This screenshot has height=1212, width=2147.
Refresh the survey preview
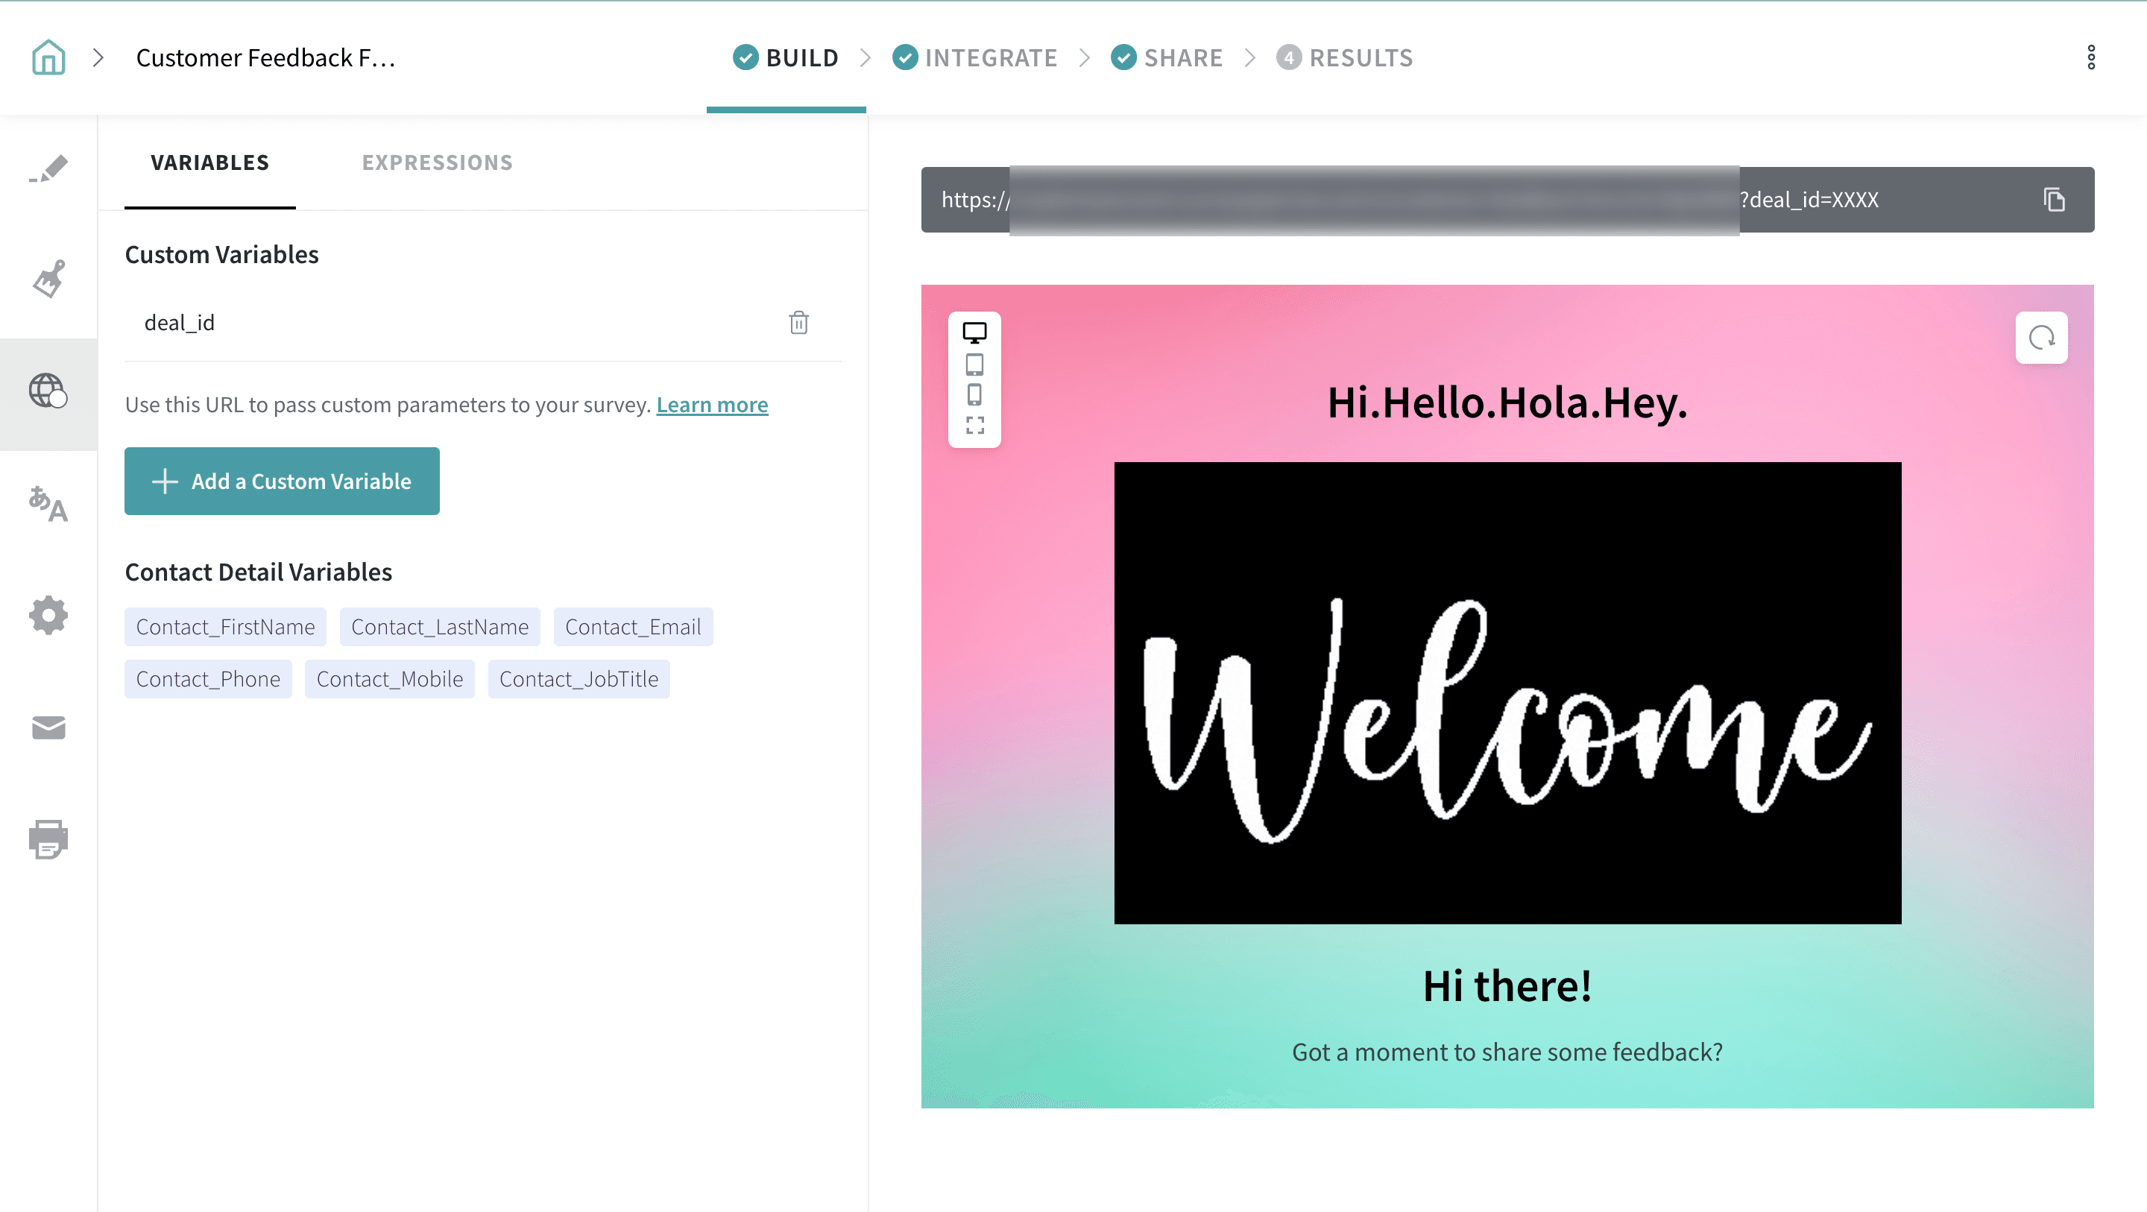pos(2041,338)
